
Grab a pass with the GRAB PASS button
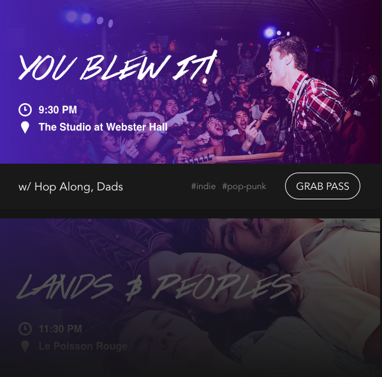point(323,186)
